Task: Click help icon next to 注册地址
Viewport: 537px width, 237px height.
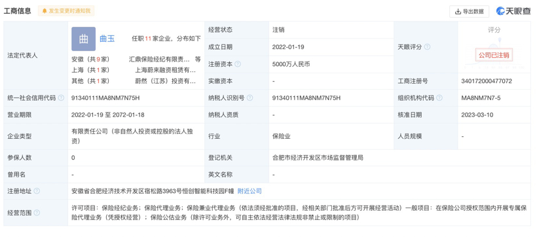Action: tap(37, 191)
